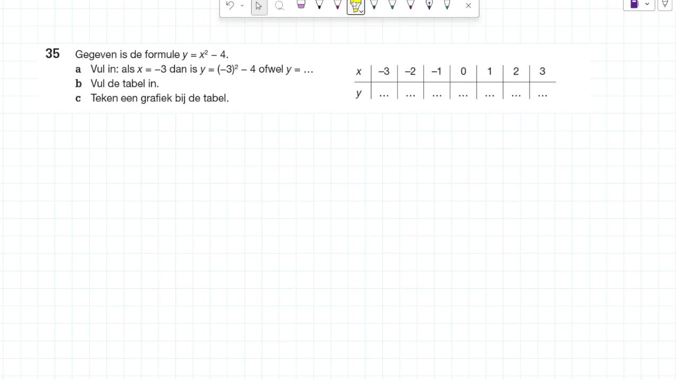The height and width of the screenshot is (380, 676).
Task: Click the empty y cell under –3
Action: (x=384, y=93)
